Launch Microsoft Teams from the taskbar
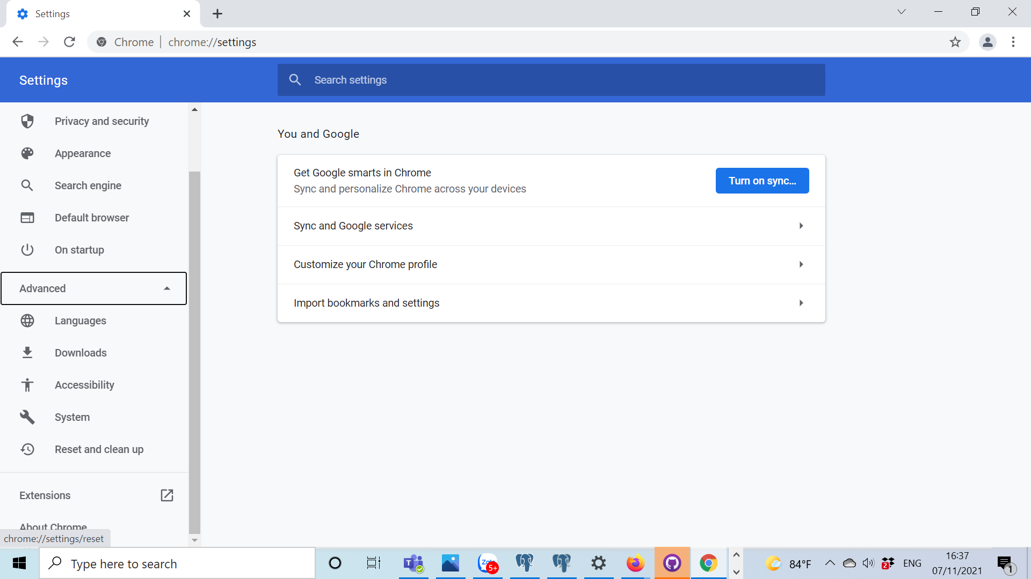This screenshot has height=579, width=1031. pyautogui.click(x=413, y=563)
